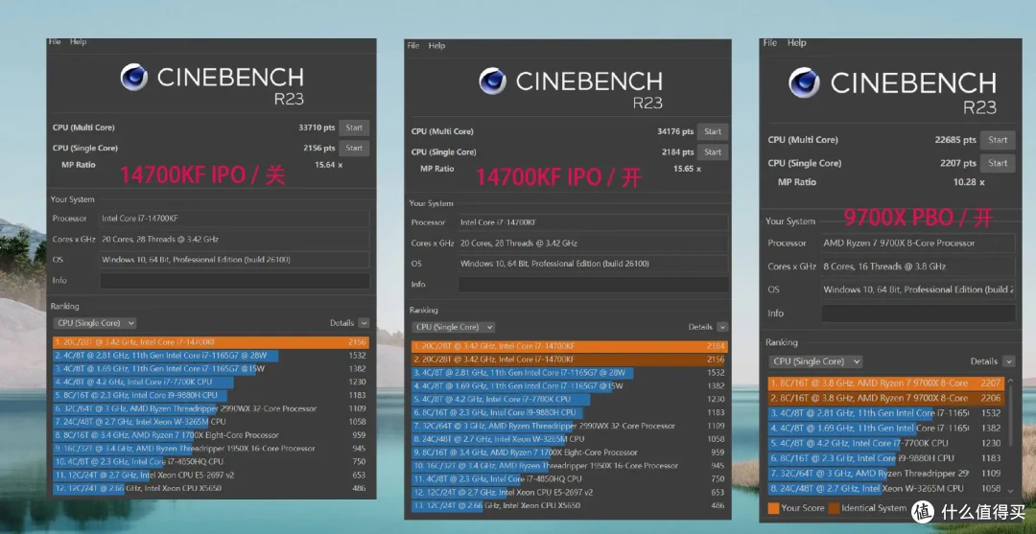Start Multi Core test beside 34176 pts
Image resolution: width=1036 pixels, height=534 pixels.
click(x=713, y=131)
